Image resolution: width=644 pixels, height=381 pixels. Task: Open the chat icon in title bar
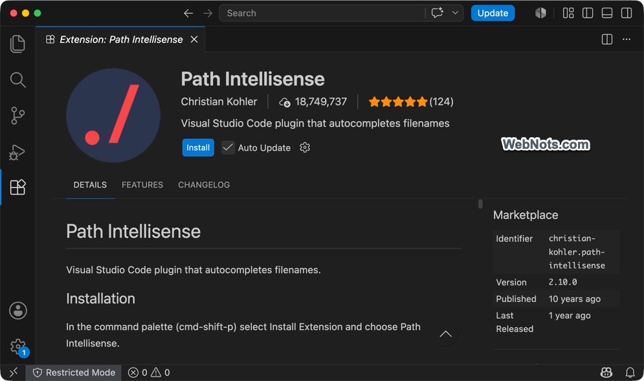click(438, 13)
